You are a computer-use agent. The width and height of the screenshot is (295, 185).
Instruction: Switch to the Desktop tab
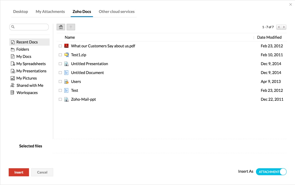click(x=21, y=12)
